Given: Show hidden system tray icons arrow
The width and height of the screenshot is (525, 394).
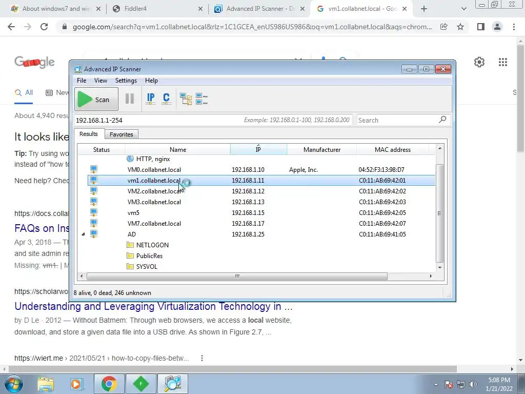Looking at the screenshot, I should point(436,384).
